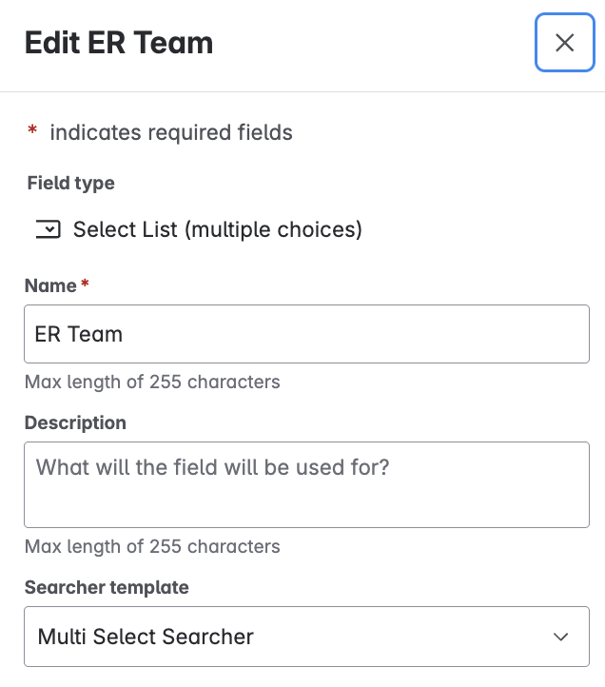Select the 'Multi Select Searcher' value text
The height and width of the screenshot is (687, 605).
(x=146, y=637)
